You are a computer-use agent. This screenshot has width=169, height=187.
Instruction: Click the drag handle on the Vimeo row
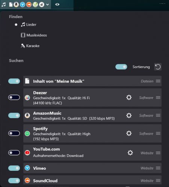point(158,168)
